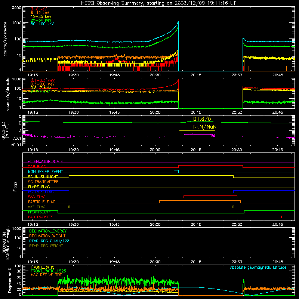Click the REAR_DEC_WEIGHT legend label
The height and width of the screenshot is (299, 299).
coord(46,246)
